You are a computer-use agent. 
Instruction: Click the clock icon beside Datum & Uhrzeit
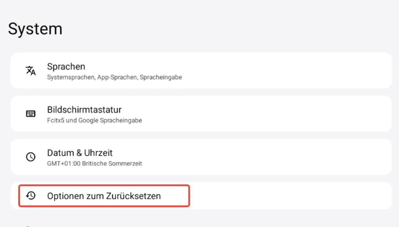(30, 157)
